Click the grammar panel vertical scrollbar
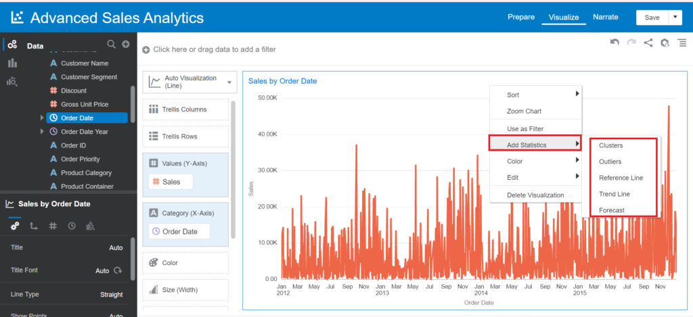 (233, 170)
